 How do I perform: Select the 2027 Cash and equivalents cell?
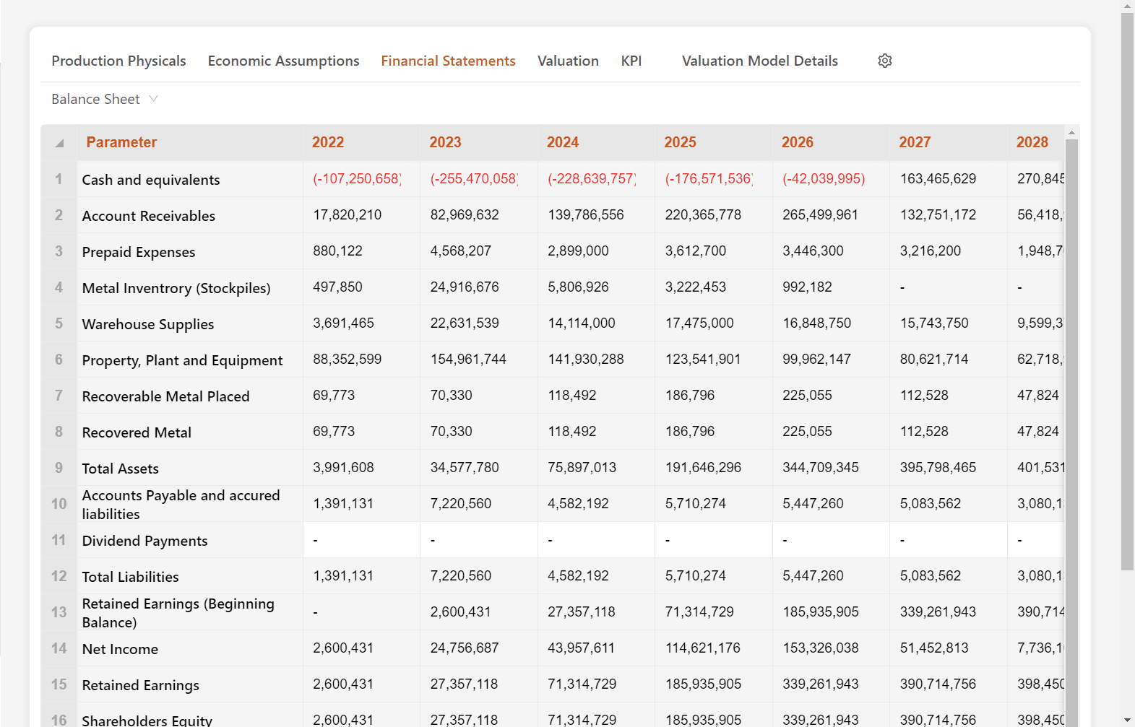point(938,179)
